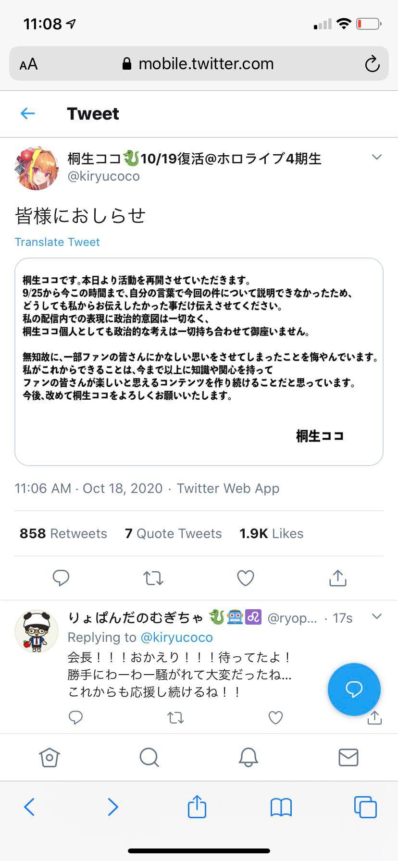Image resolution: width=398 pixels, height=861 pixels.
Task: View the 858 Retweets list
Action: (x=62, y=533)
